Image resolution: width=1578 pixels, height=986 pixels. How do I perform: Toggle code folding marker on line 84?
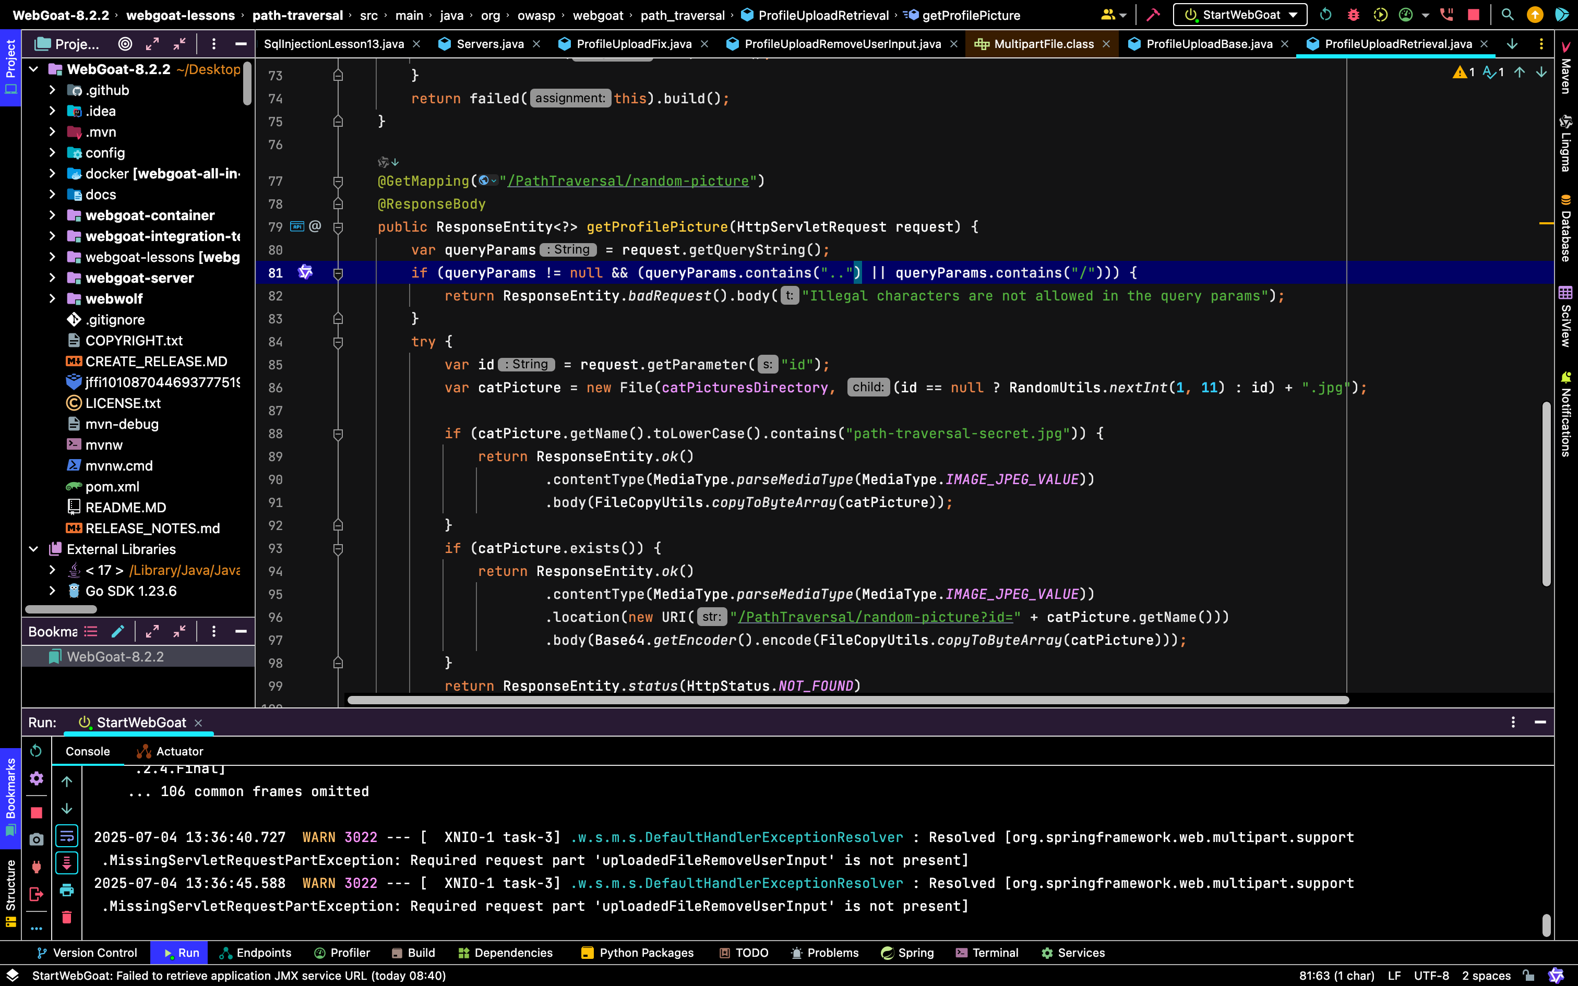[338, 342]
